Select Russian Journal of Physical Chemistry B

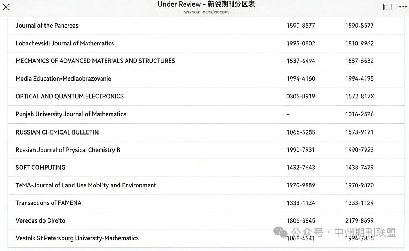[x=68, y=150]
